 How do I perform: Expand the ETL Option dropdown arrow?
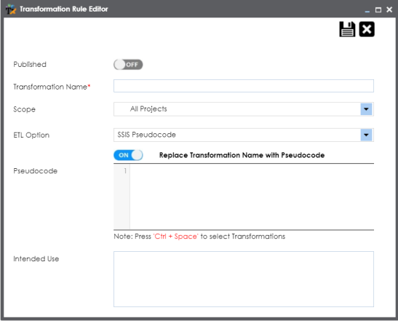(366, 135)
